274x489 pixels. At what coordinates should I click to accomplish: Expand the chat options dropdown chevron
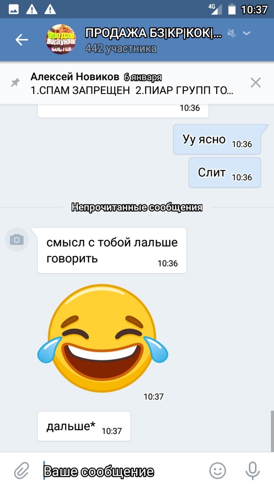pos(246,33)
